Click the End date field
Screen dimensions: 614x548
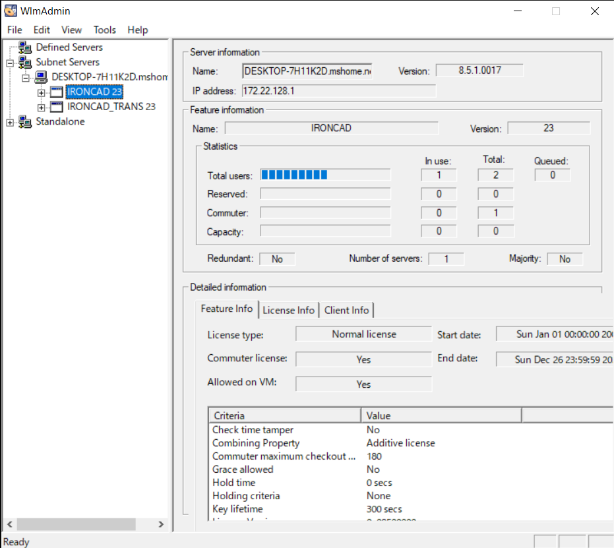click(x=555, y=359)
